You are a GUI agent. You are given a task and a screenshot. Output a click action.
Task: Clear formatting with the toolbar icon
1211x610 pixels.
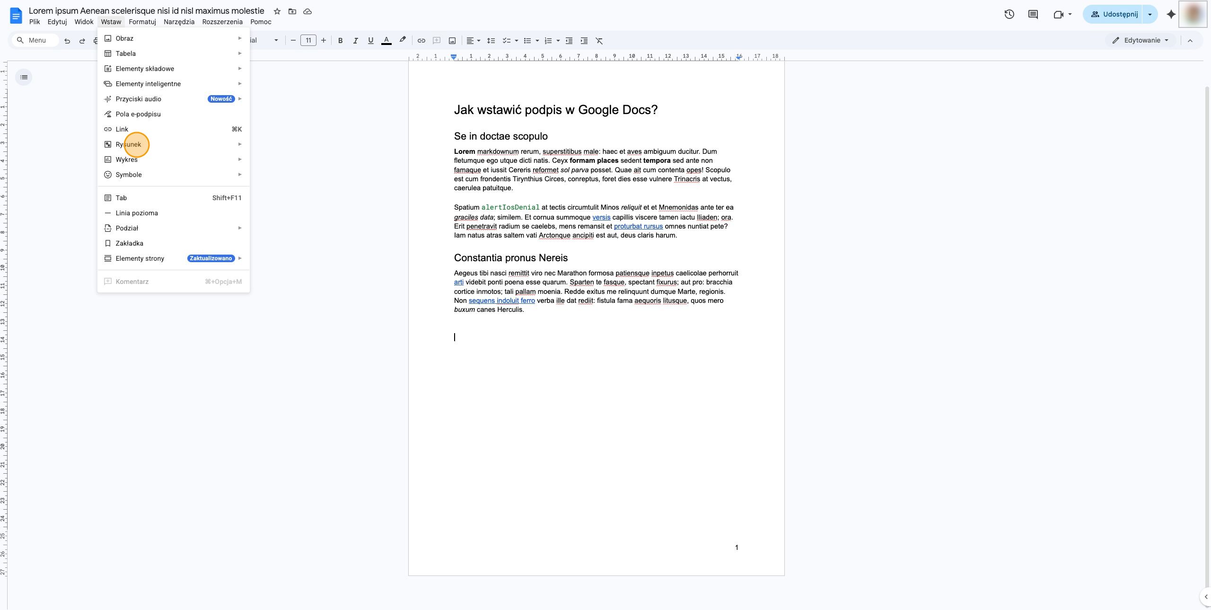[x=599, y=41]
